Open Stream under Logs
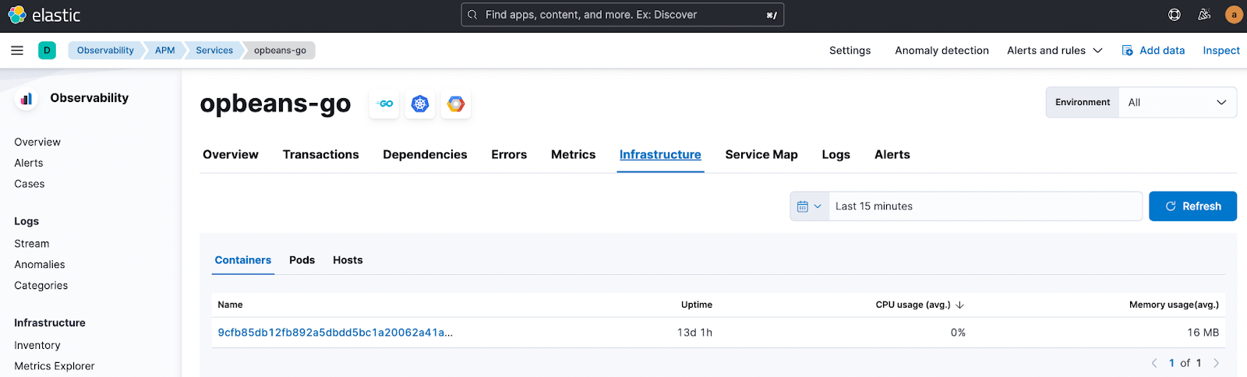This screenshot has width=1247, height=377. click(x=32, y=245)
